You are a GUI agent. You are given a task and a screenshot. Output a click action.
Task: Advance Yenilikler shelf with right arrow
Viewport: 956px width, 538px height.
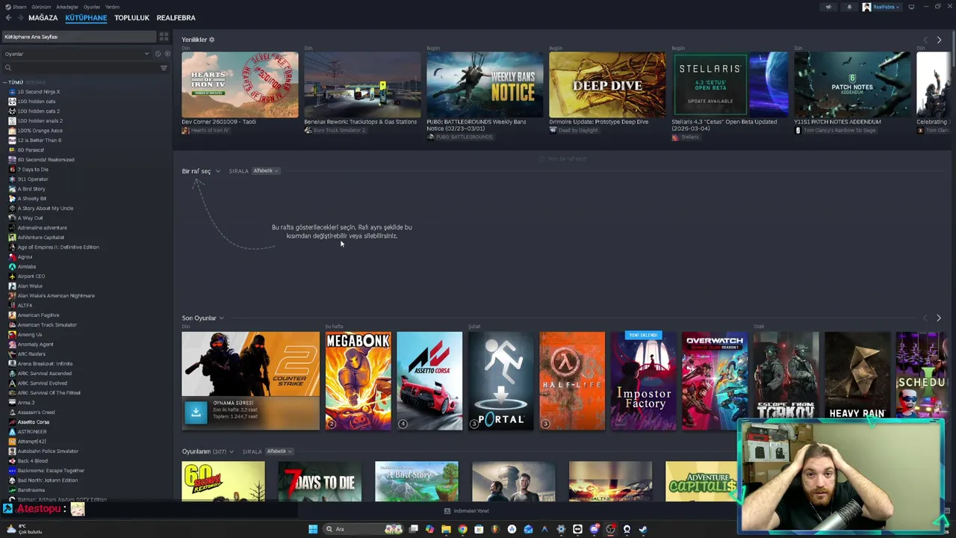coord(939,40)
